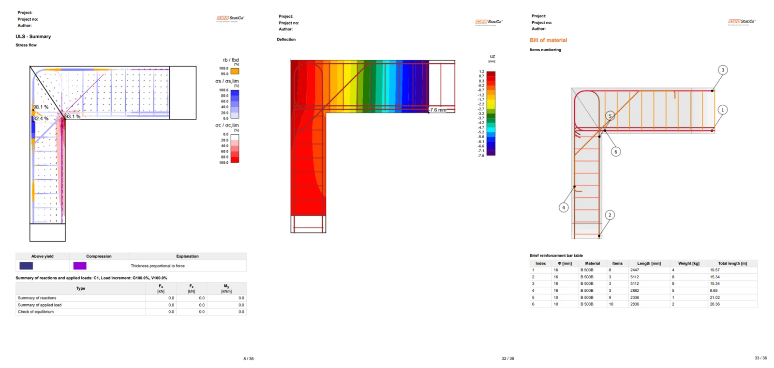Click the Compression purple legend swatch
This screenshot has height=368, width=774.
click(x=80, y=266)
